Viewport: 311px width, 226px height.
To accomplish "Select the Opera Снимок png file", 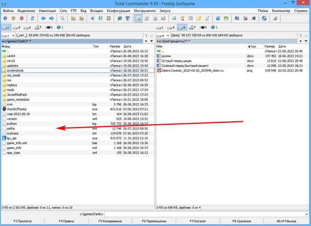I will [233, 71].
